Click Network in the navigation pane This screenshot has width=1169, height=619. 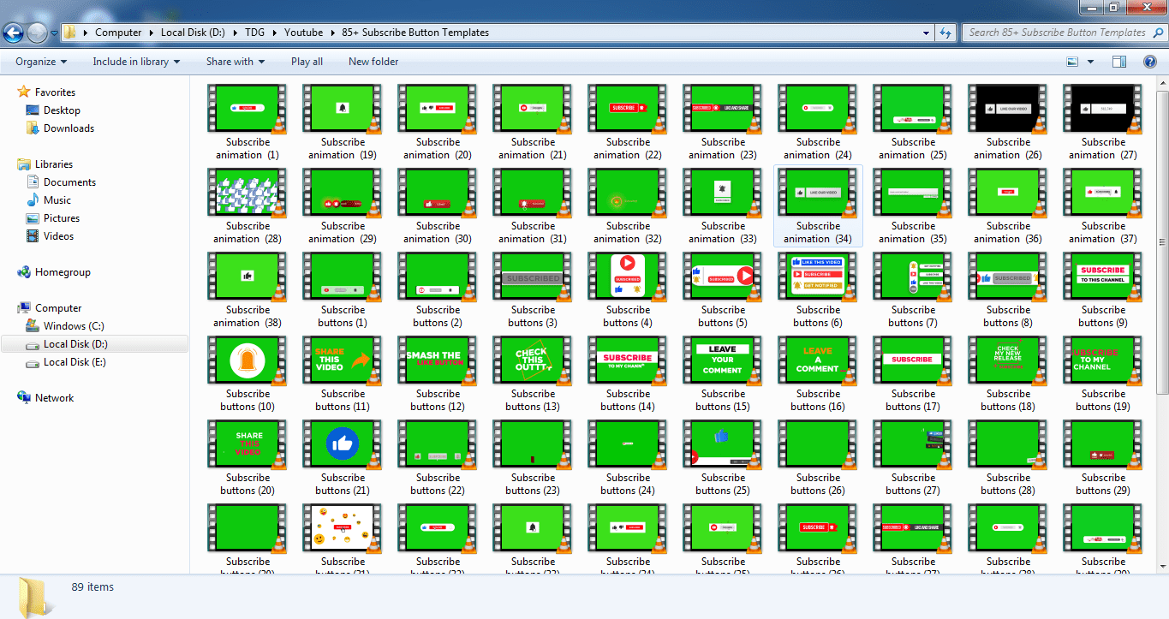tap(54, 398)
